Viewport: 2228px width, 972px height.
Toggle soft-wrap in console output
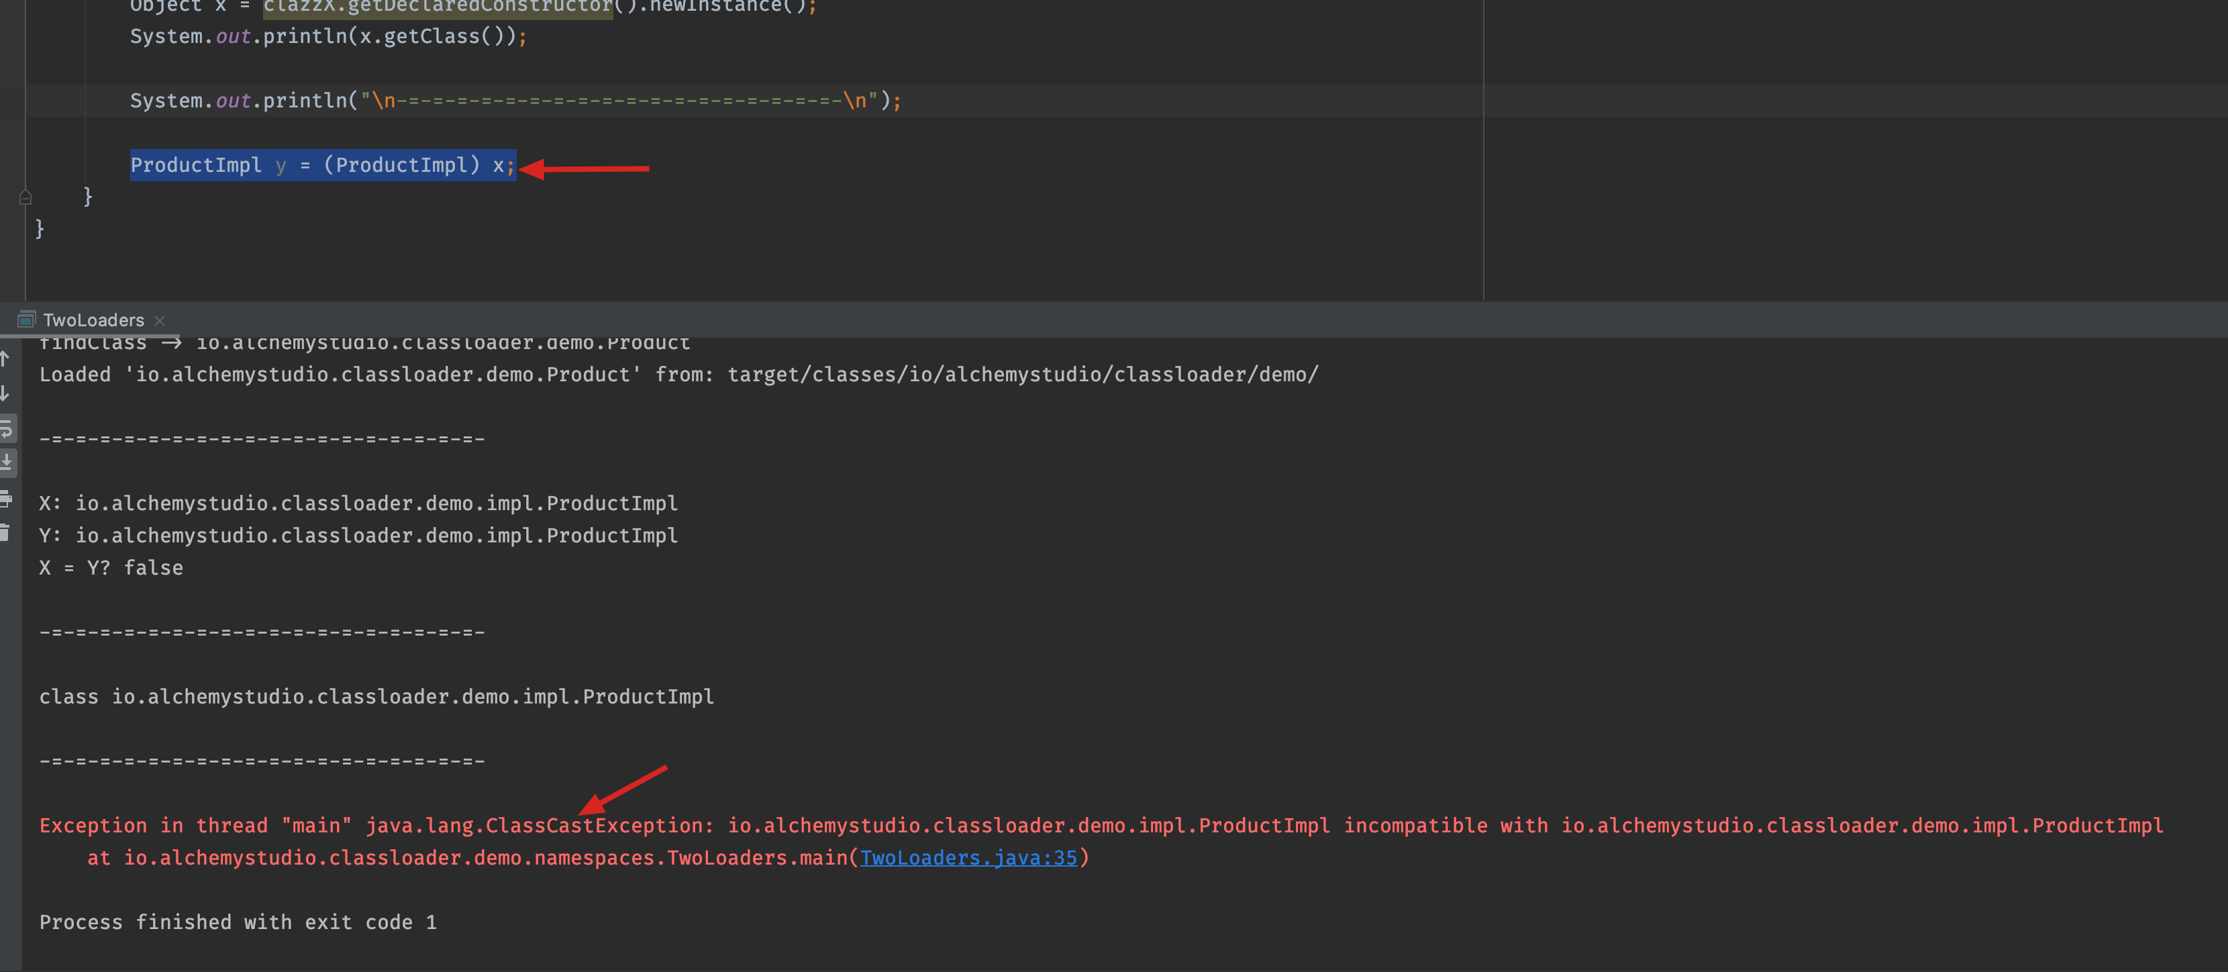point(7,428)
